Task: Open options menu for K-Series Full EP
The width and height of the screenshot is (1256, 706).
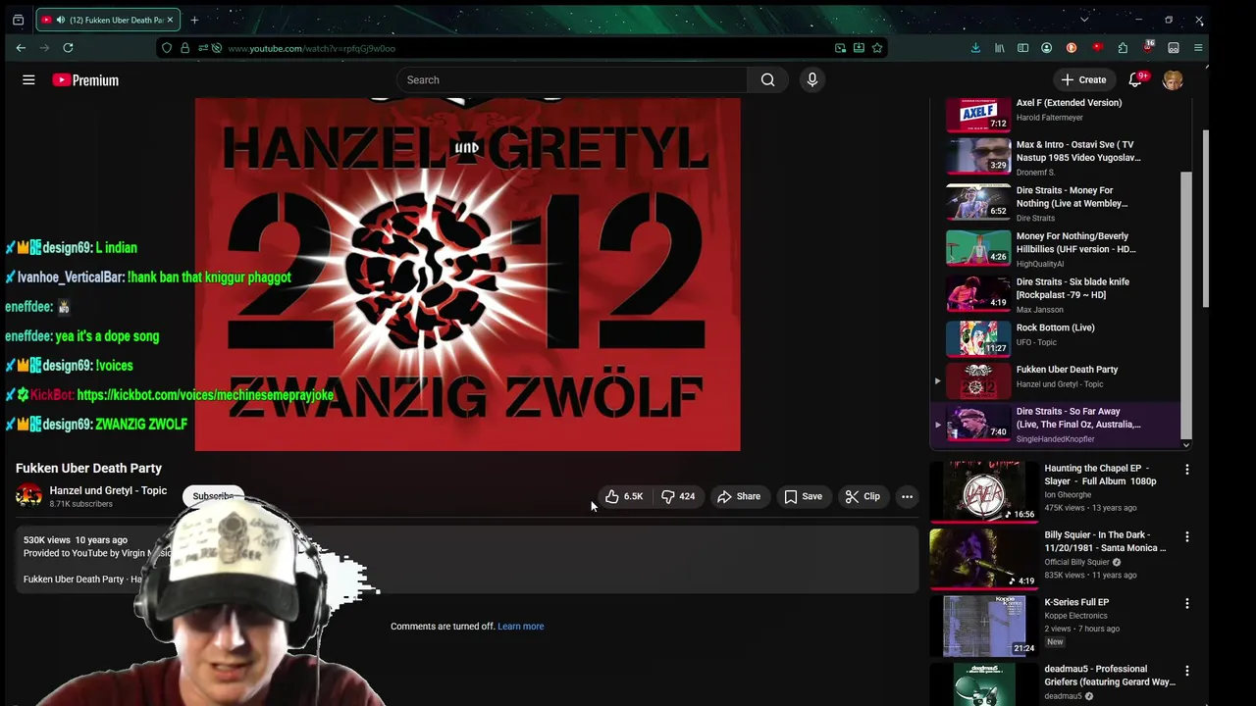Action: pos(1186,603)
